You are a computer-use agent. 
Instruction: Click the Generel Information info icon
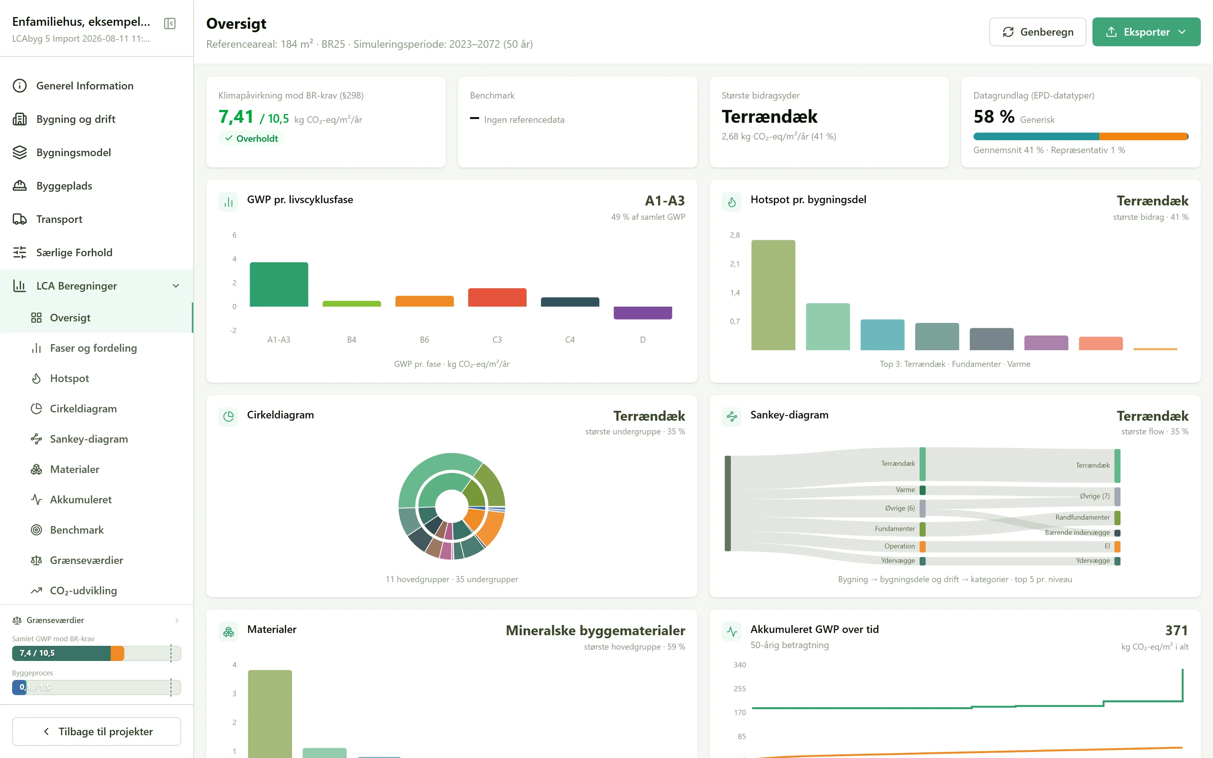pyautogui.click(x=20, y=86)
